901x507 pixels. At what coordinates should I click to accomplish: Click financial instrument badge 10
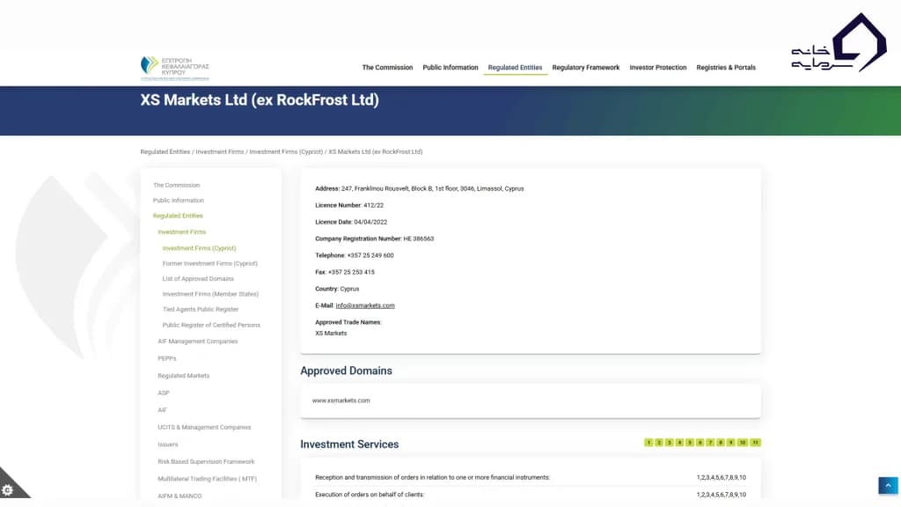coord(743,443)
